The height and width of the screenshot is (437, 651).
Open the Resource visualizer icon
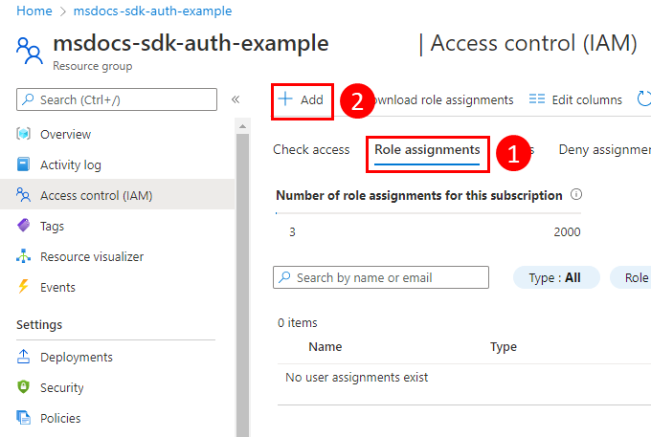(x=24, y=256)
